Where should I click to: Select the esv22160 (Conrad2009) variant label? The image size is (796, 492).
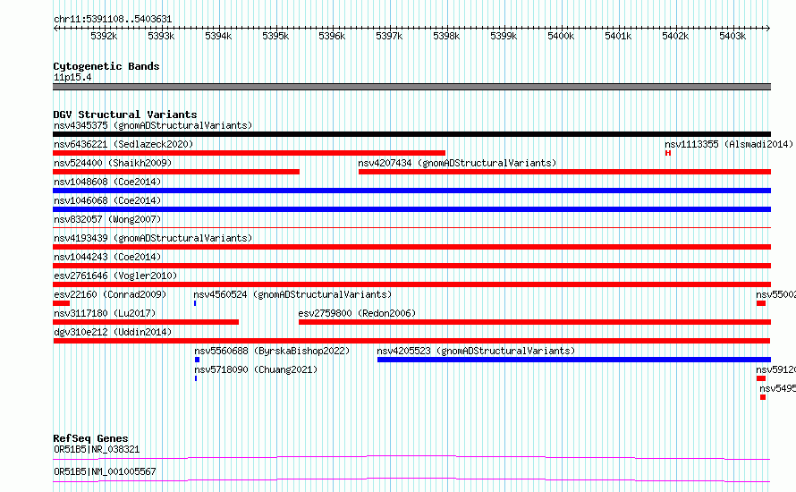click(x=110, y=294)
